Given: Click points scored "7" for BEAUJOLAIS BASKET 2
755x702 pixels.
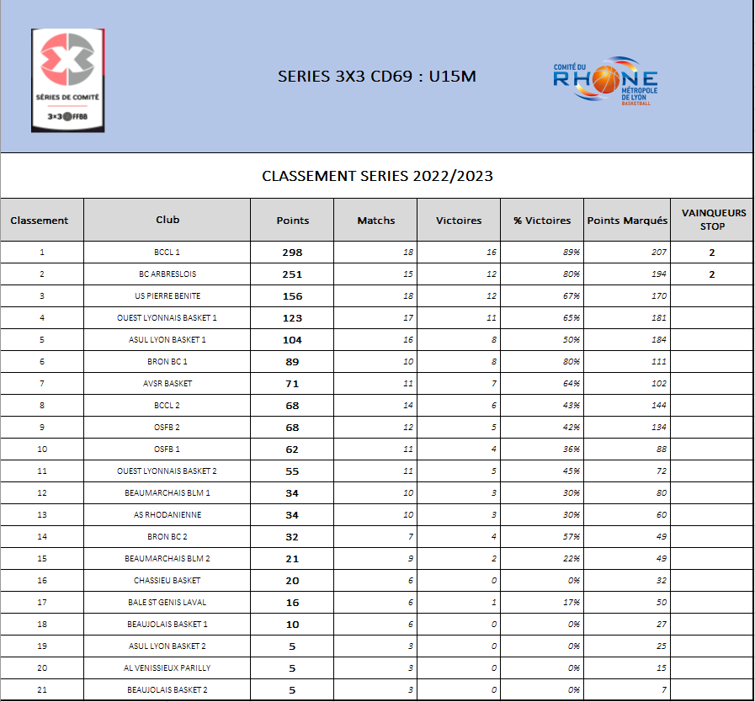Looking at the screenshot, I should [664, 690].
